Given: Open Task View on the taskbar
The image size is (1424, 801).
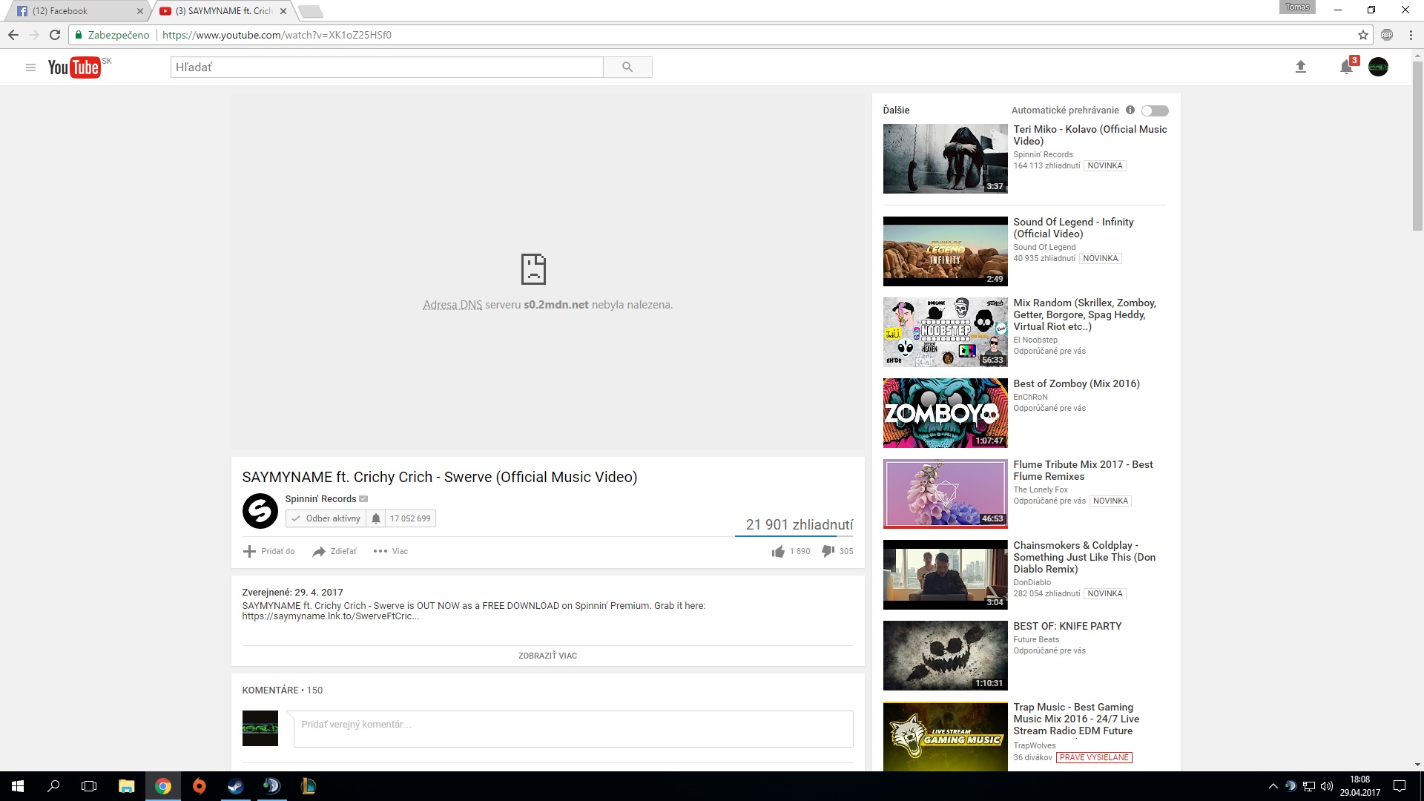Looking at the screenshot, I should coord(89,786).
